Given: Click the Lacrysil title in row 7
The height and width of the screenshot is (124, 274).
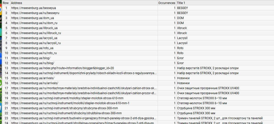Looking at the screenshot, I should pyautogui.click(x=182, y=38).
